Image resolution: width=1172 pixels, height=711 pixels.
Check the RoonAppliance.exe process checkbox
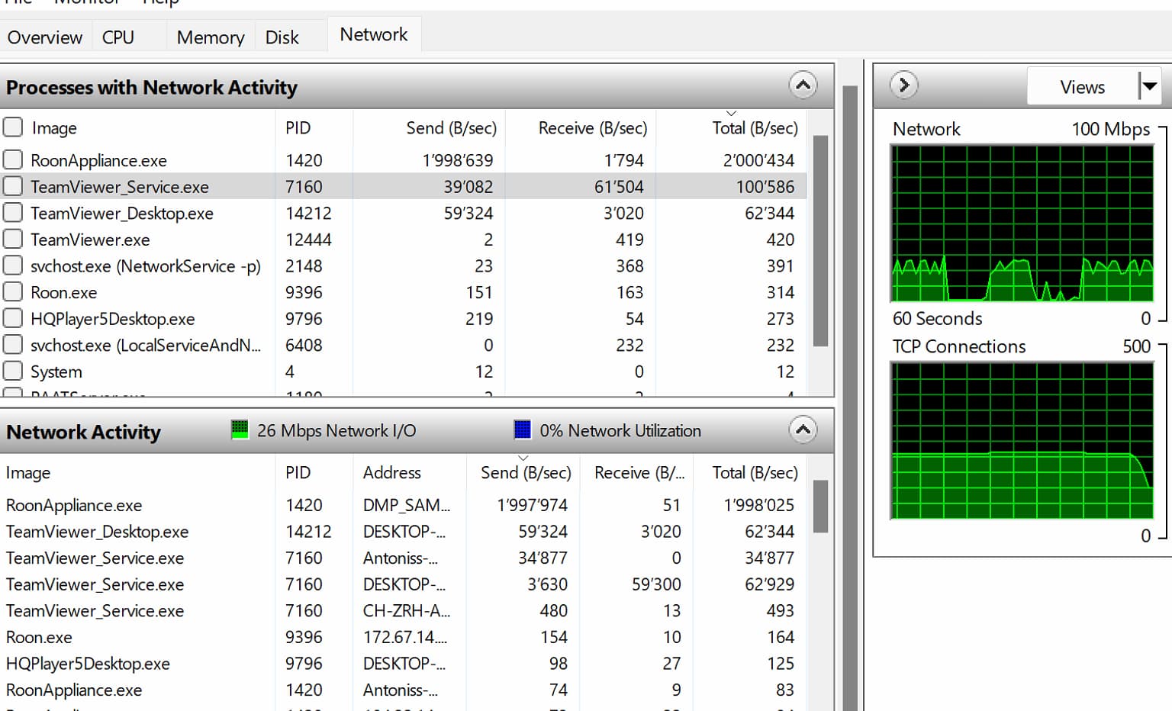13,159
